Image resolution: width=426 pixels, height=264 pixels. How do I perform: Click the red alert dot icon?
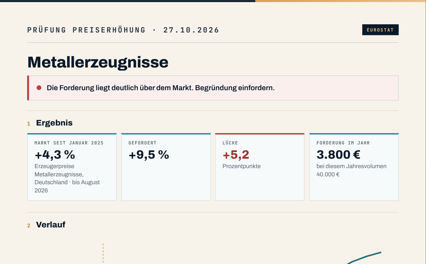[39, 88]
